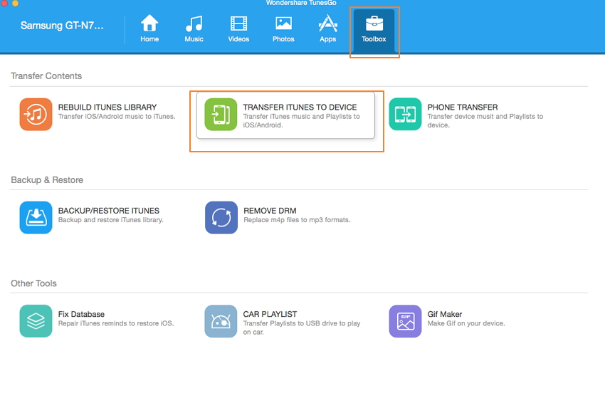
Task: Go to the Videos tab
Action: (238, 29)
